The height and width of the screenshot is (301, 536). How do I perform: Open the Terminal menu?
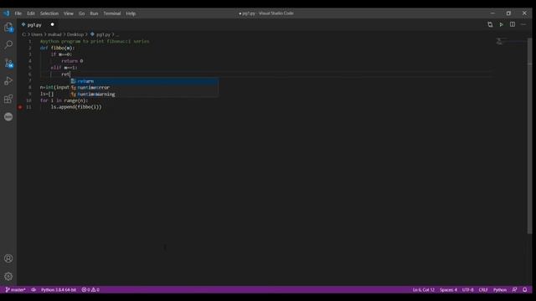tap(112, 13)
